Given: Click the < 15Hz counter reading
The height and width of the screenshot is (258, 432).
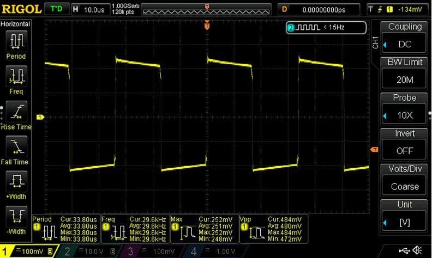Looking at the screenshot, I should tap(334, 27).
